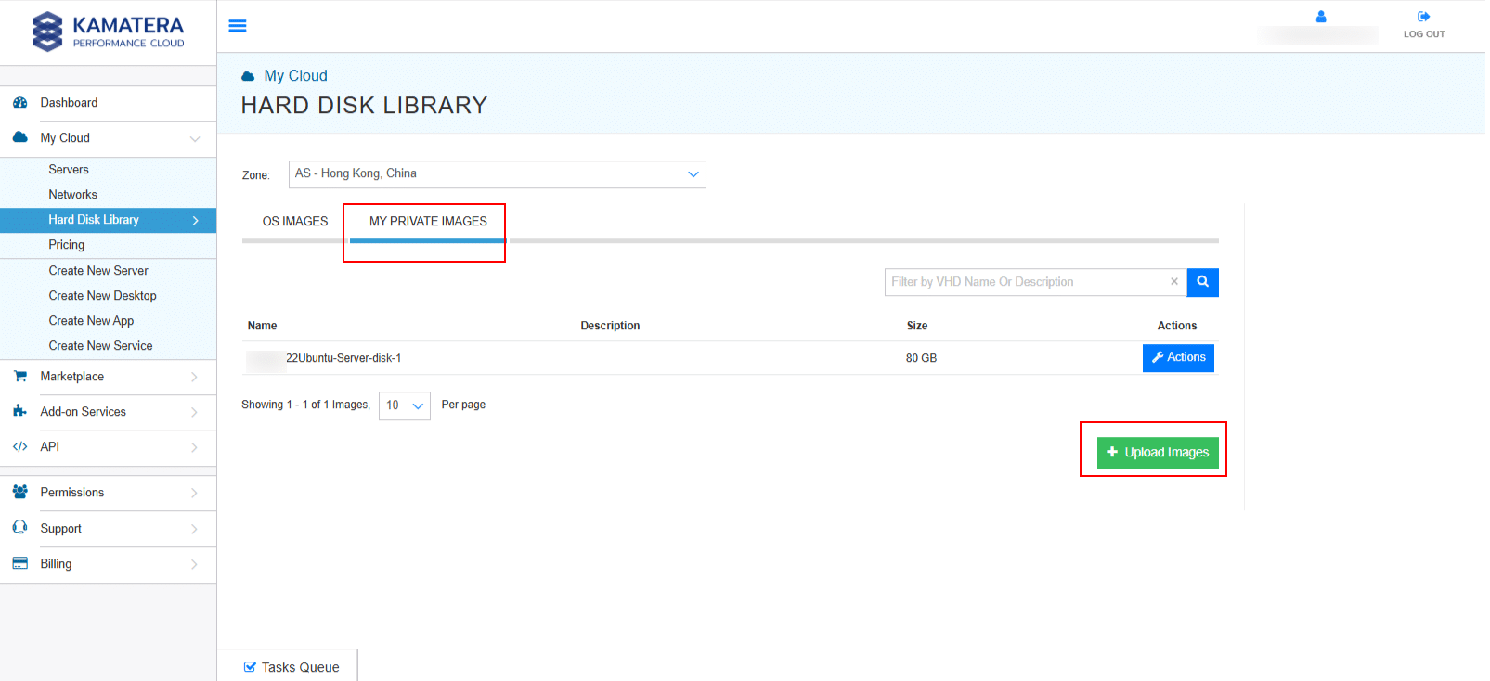Click the Permissions users icon
This screenshot has width=1490, height=681.
coord(20,492)
